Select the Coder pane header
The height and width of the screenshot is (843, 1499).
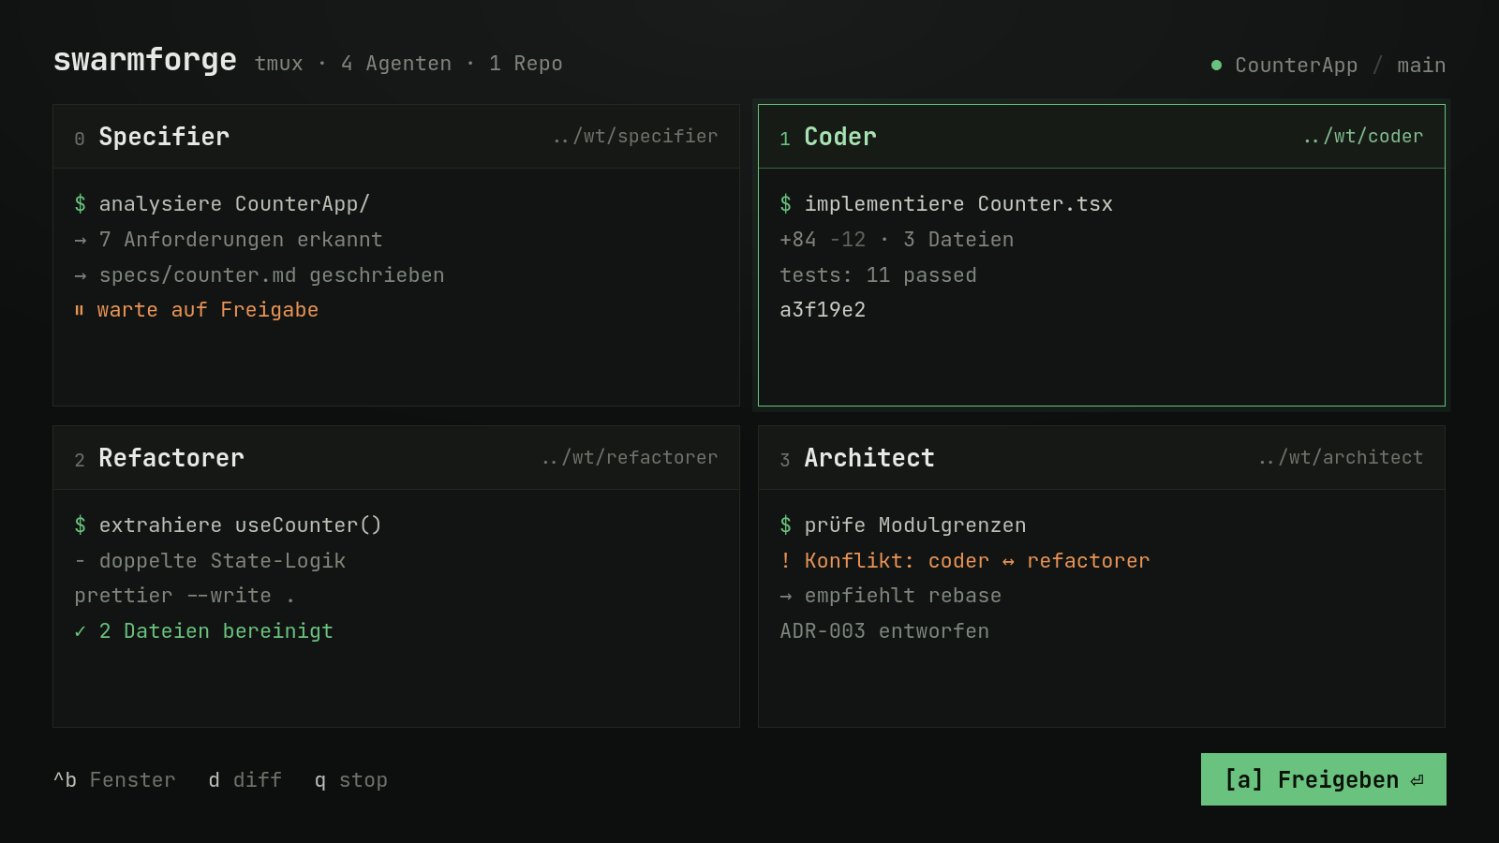point(1102,137)
